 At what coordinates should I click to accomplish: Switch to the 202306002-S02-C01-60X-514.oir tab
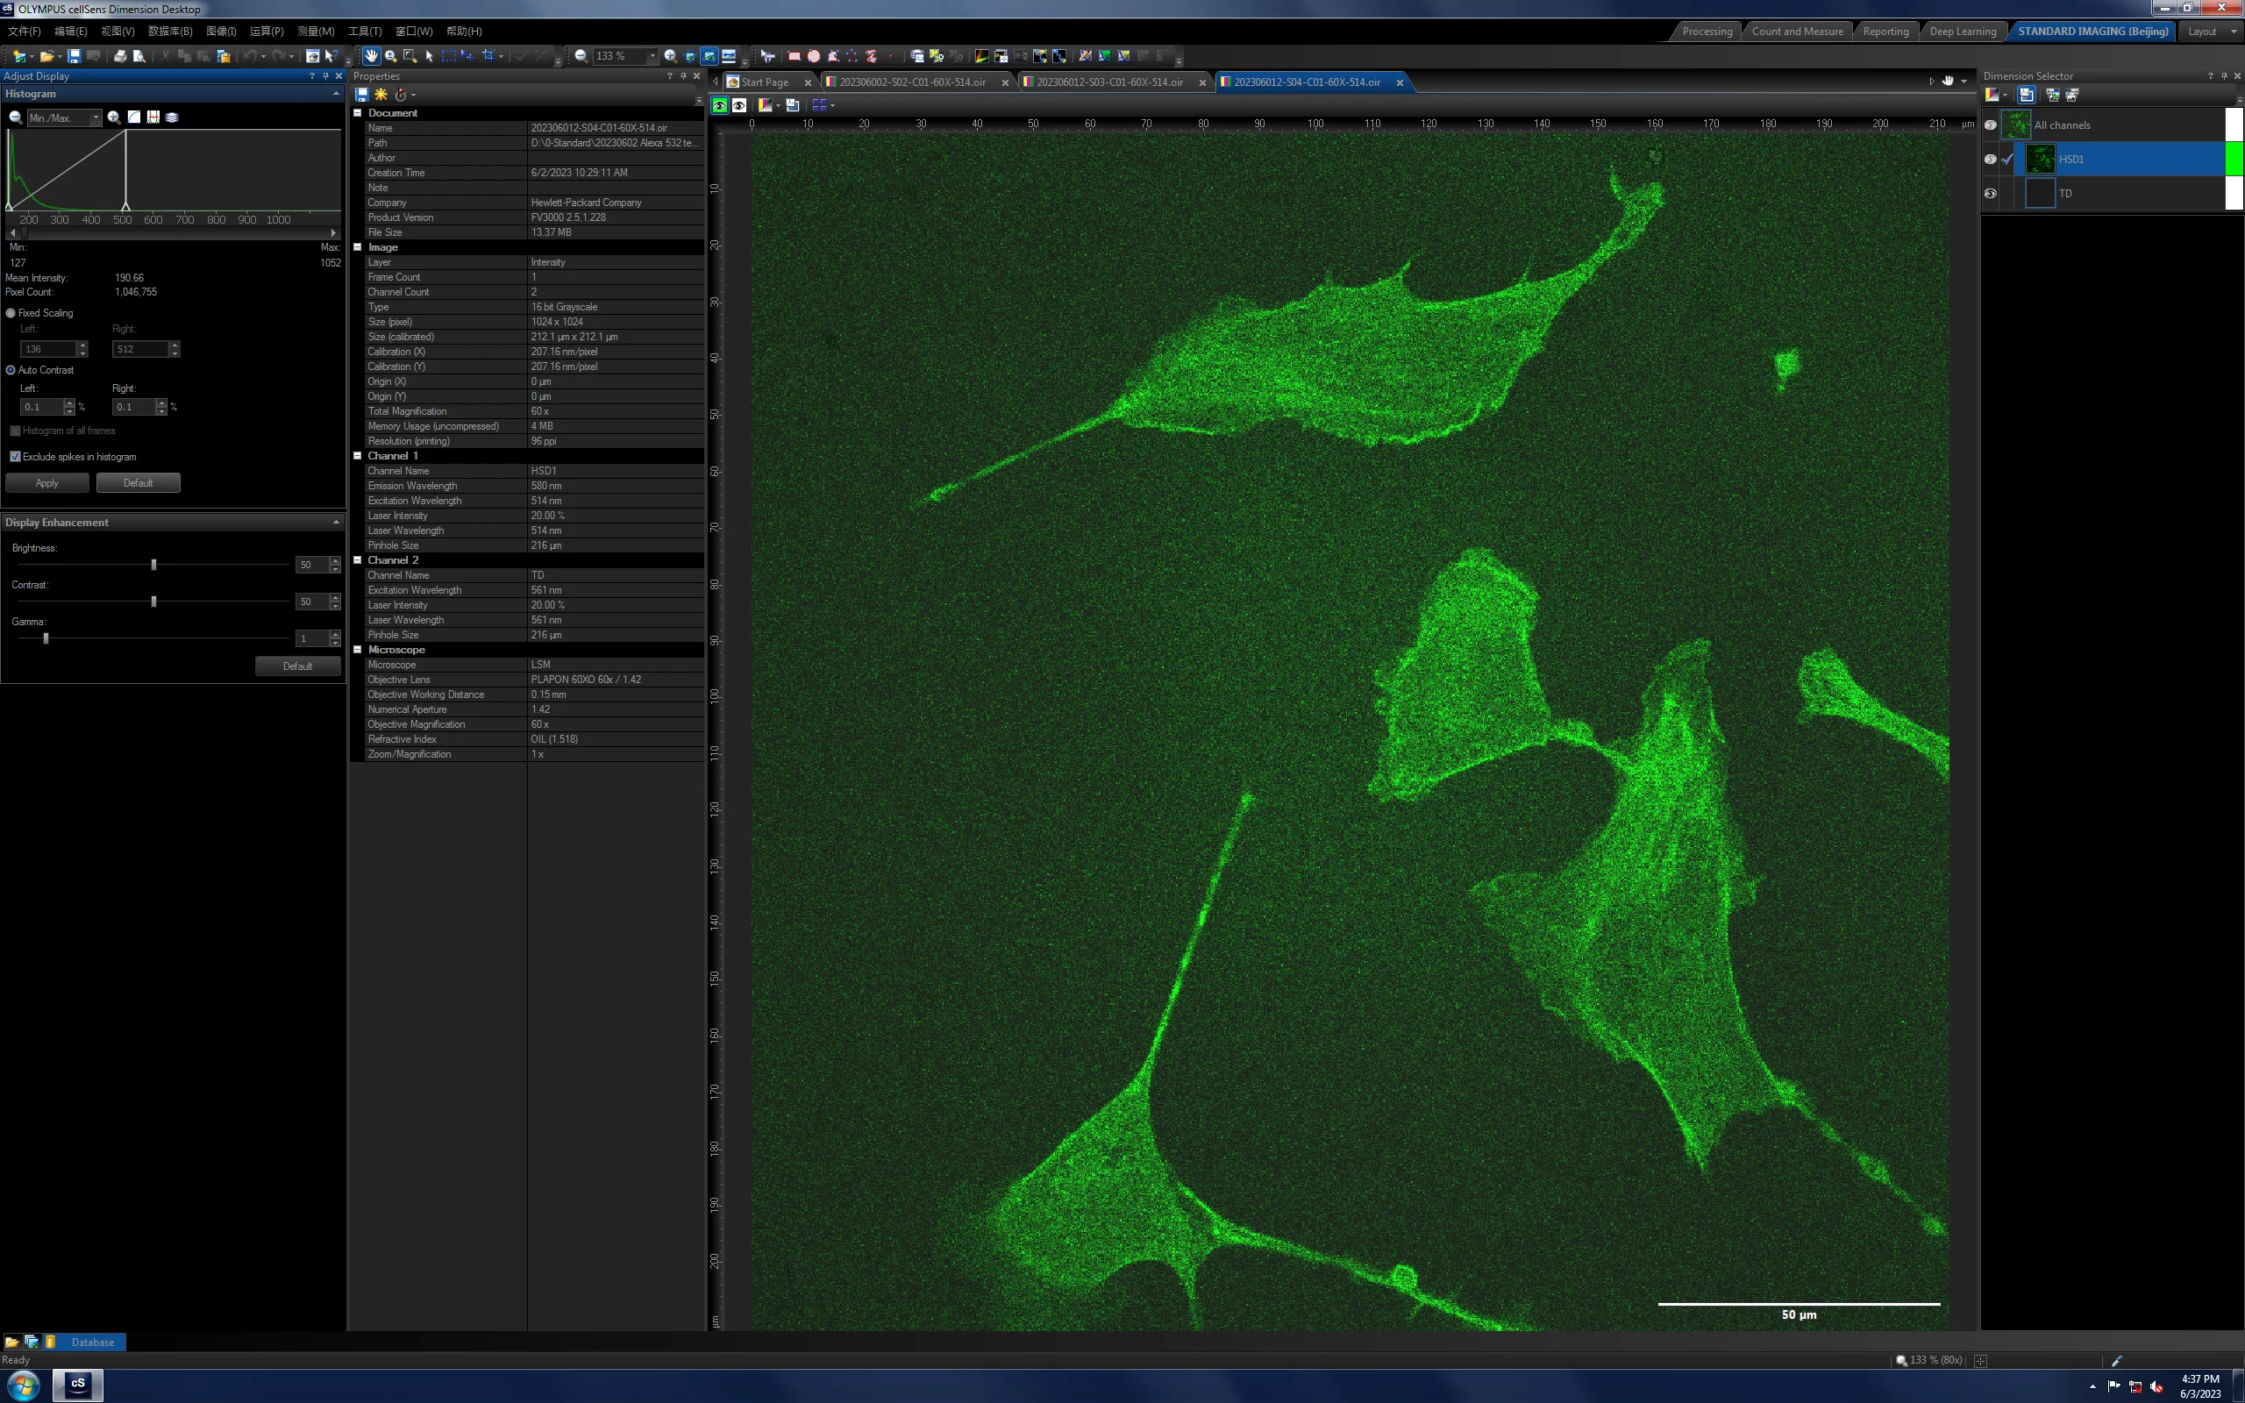pyautogui.click(x=912, y=82)
